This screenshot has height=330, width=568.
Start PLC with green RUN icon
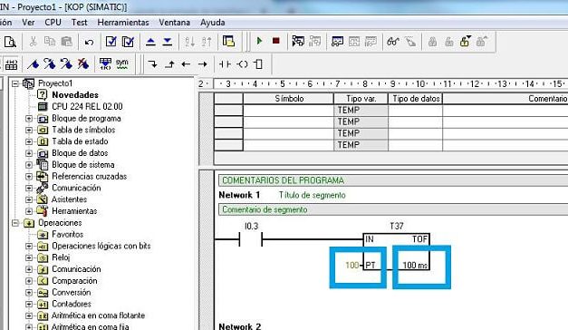pyautogui.click(x=259, y=41)
